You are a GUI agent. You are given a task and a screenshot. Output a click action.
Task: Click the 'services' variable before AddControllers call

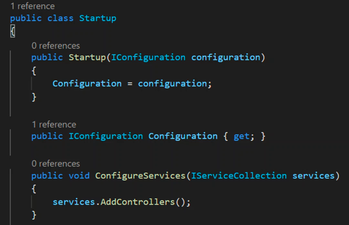(x=74, y=202)
